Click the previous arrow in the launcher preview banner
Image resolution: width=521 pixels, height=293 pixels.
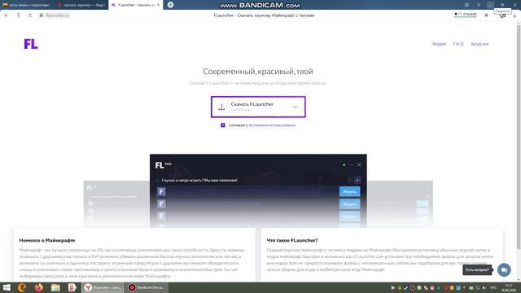(349, 180)
